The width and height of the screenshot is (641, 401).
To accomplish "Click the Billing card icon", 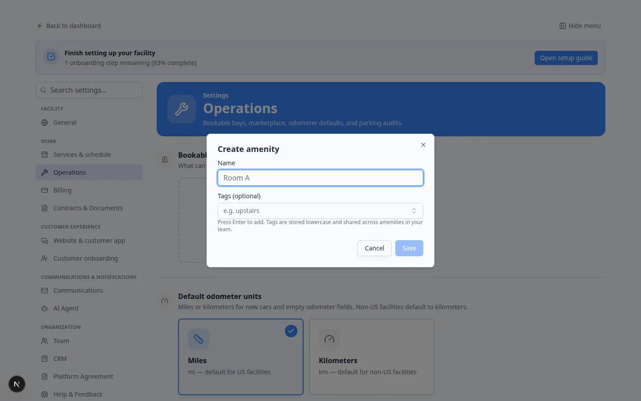I will point(45,190).
